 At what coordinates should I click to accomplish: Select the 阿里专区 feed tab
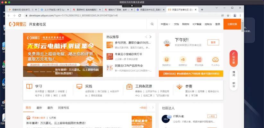pos(64,108)
